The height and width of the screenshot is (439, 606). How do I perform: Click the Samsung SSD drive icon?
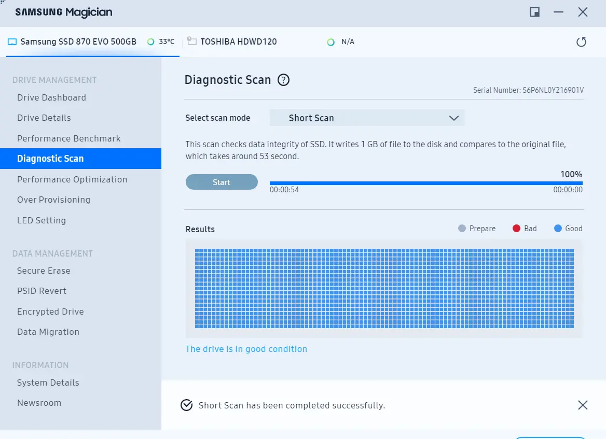12,41
